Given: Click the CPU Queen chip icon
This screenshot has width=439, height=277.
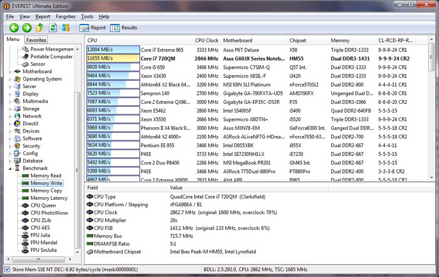Looking at the screenshot, I should [x=25, y=205].
